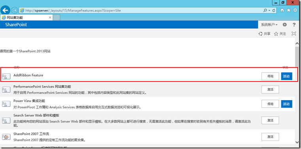Open the SharePoint help question mark
The height and width of the screenshot is (149, 301).
click(x=294, y=25)
